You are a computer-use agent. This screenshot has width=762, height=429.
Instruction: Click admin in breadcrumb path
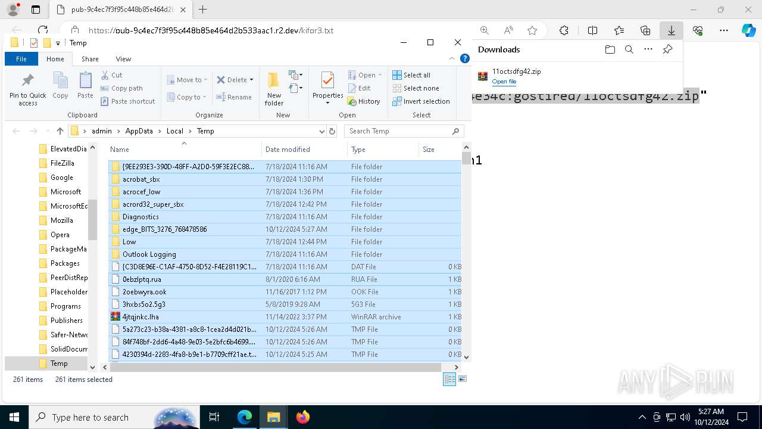pyautogui.click(x=102, y=131)
